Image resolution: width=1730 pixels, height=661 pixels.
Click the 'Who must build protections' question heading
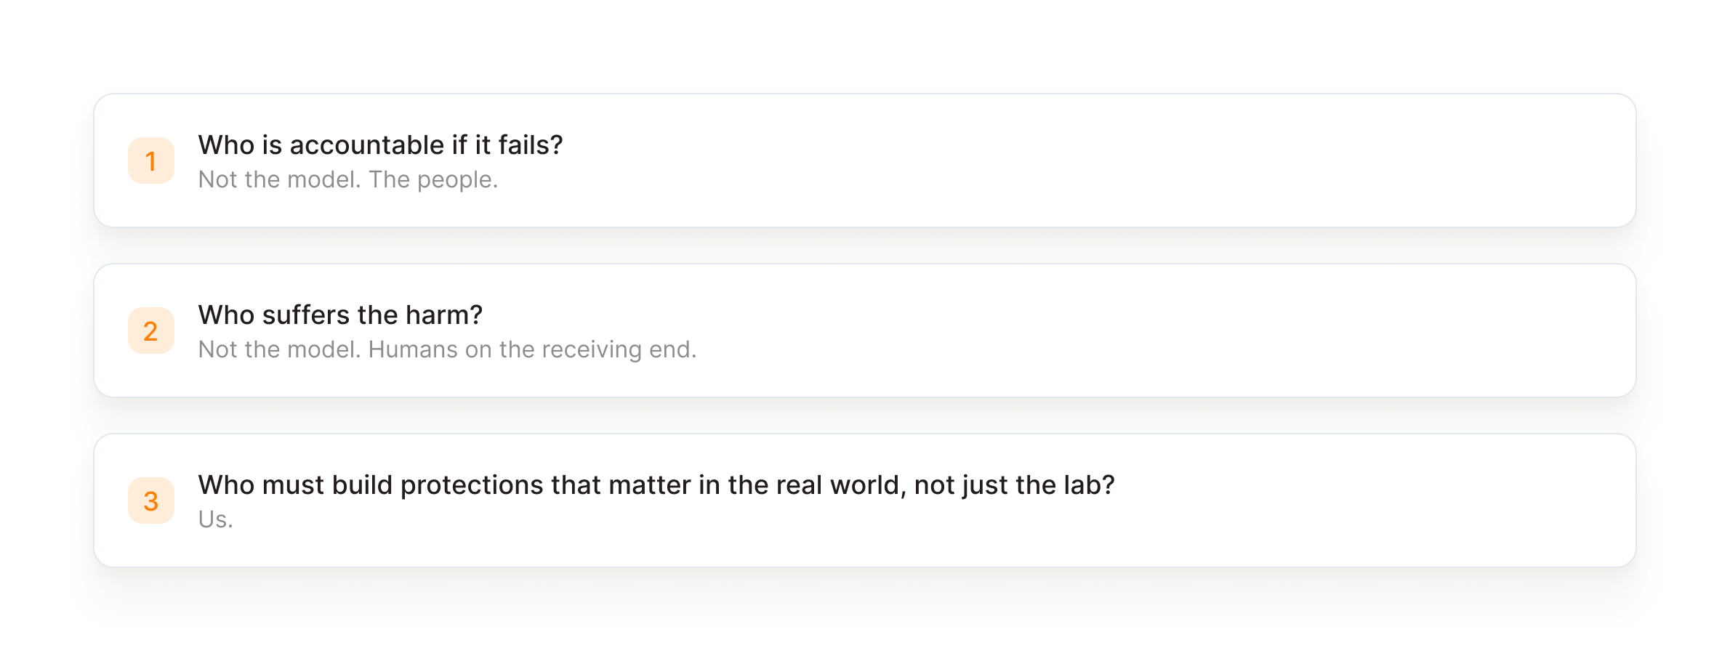coord(656,485)
